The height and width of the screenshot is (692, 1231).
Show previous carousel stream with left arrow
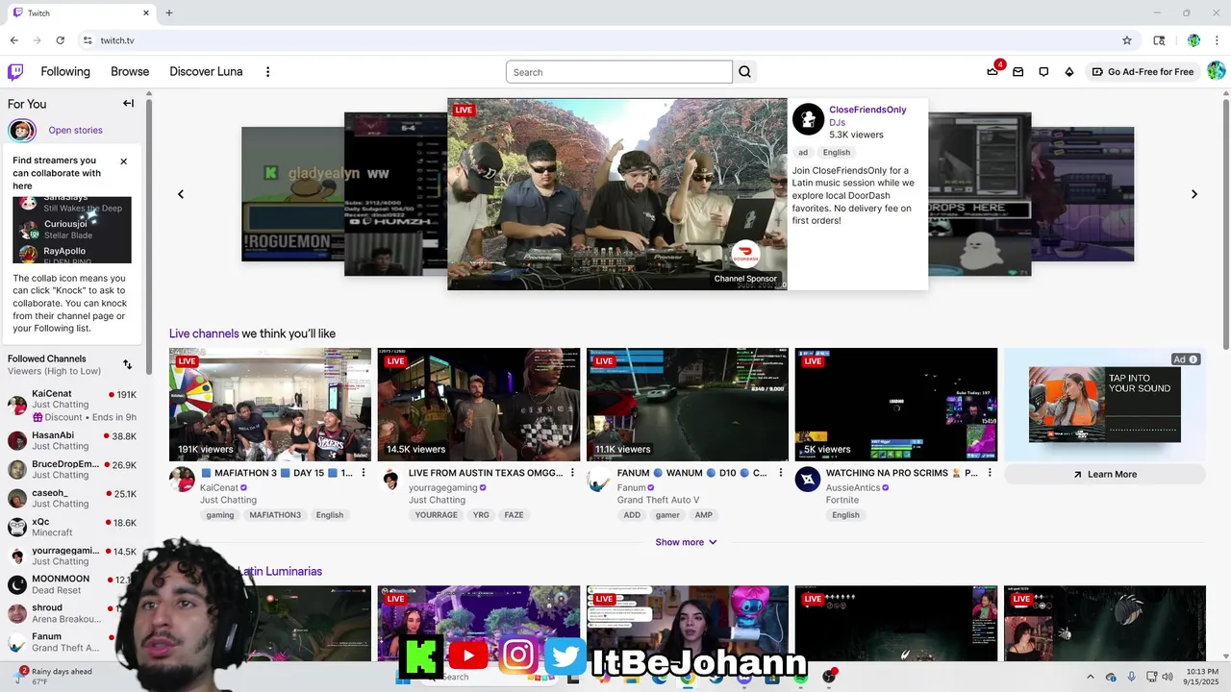pos(180,194)
